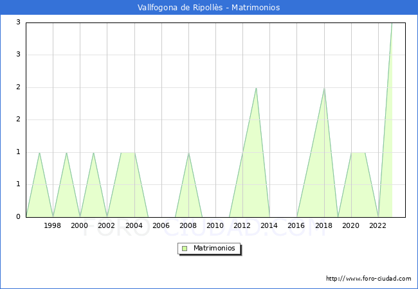Select the 2000 x-axis year label
The height and width of the screenshot is (289, 418).
click(x=80, y=225)
